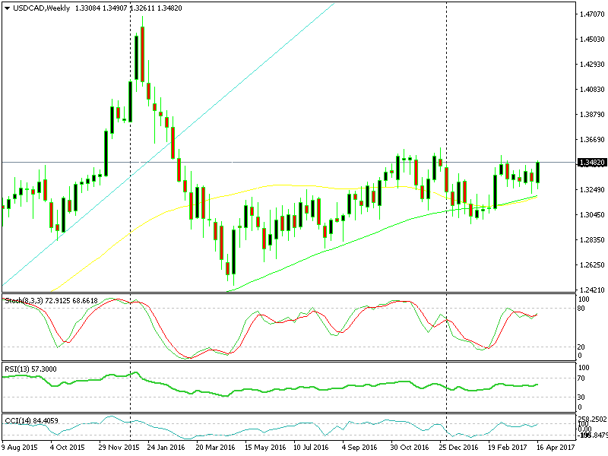Open the chart menu triangle beside USDCAD

(7, 8)
